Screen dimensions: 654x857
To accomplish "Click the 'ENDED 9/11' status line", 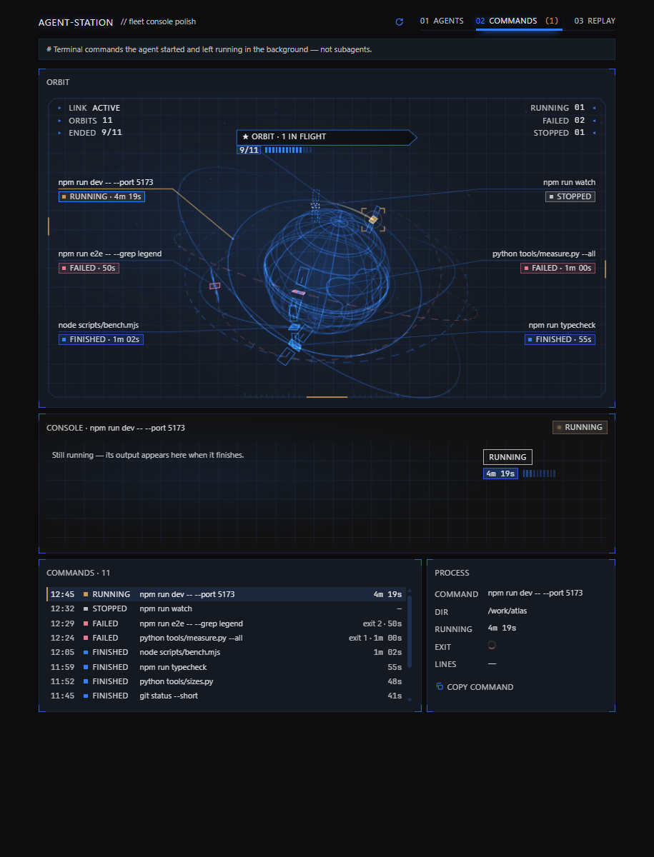I will click(x=90, y=132).
